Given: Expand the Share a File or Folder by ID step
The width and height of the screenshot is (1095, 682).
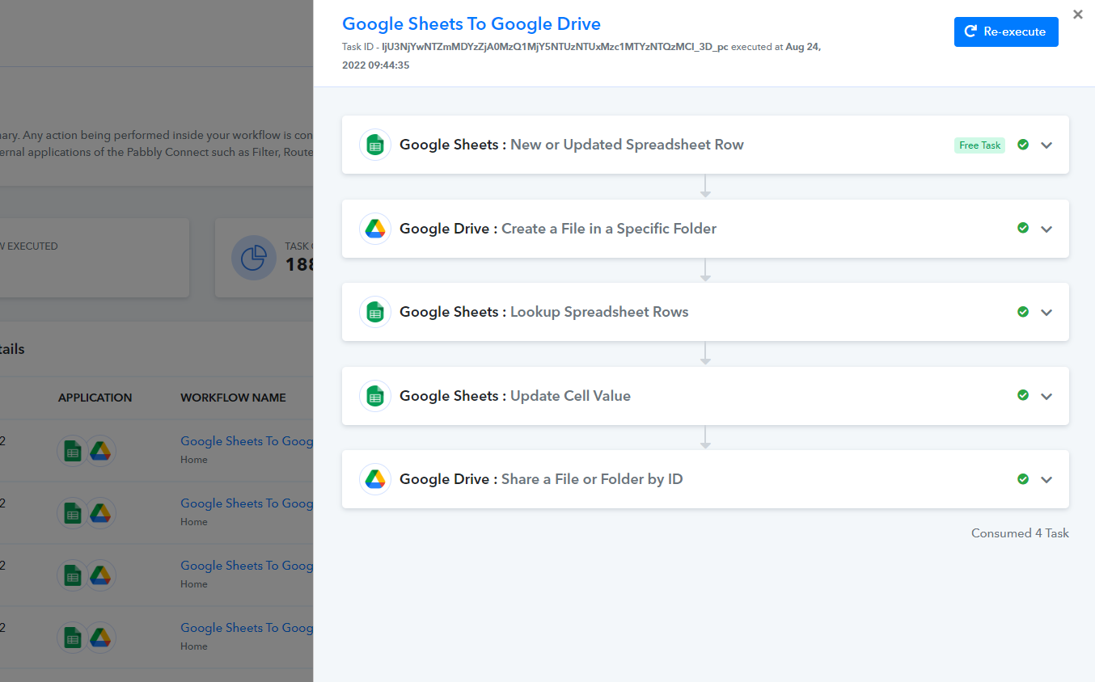Looking at the screenshot, I should click(x=1046, y=480).
